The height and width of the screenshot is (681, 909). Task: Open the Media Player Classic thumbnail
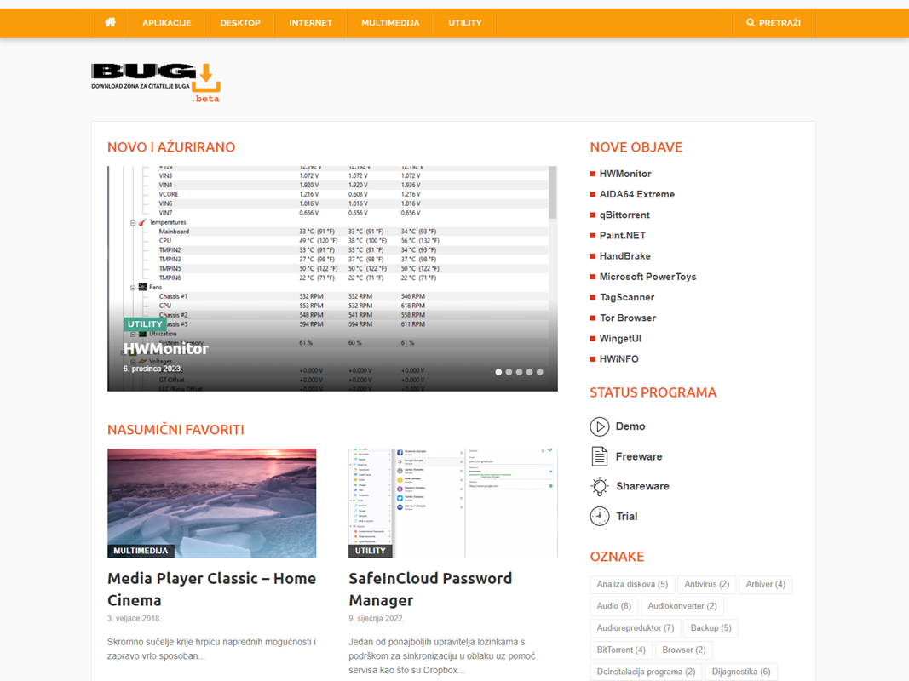pos(211,503)
